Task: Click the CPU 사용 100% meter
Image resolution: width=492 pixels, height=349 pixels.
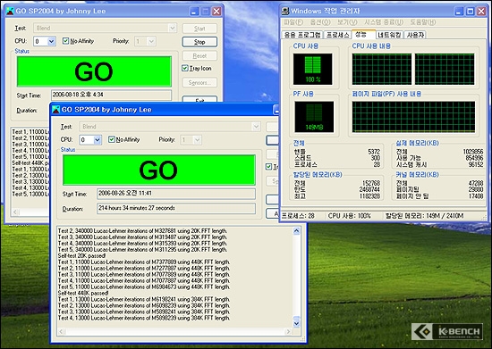Action: pos(312,69)
